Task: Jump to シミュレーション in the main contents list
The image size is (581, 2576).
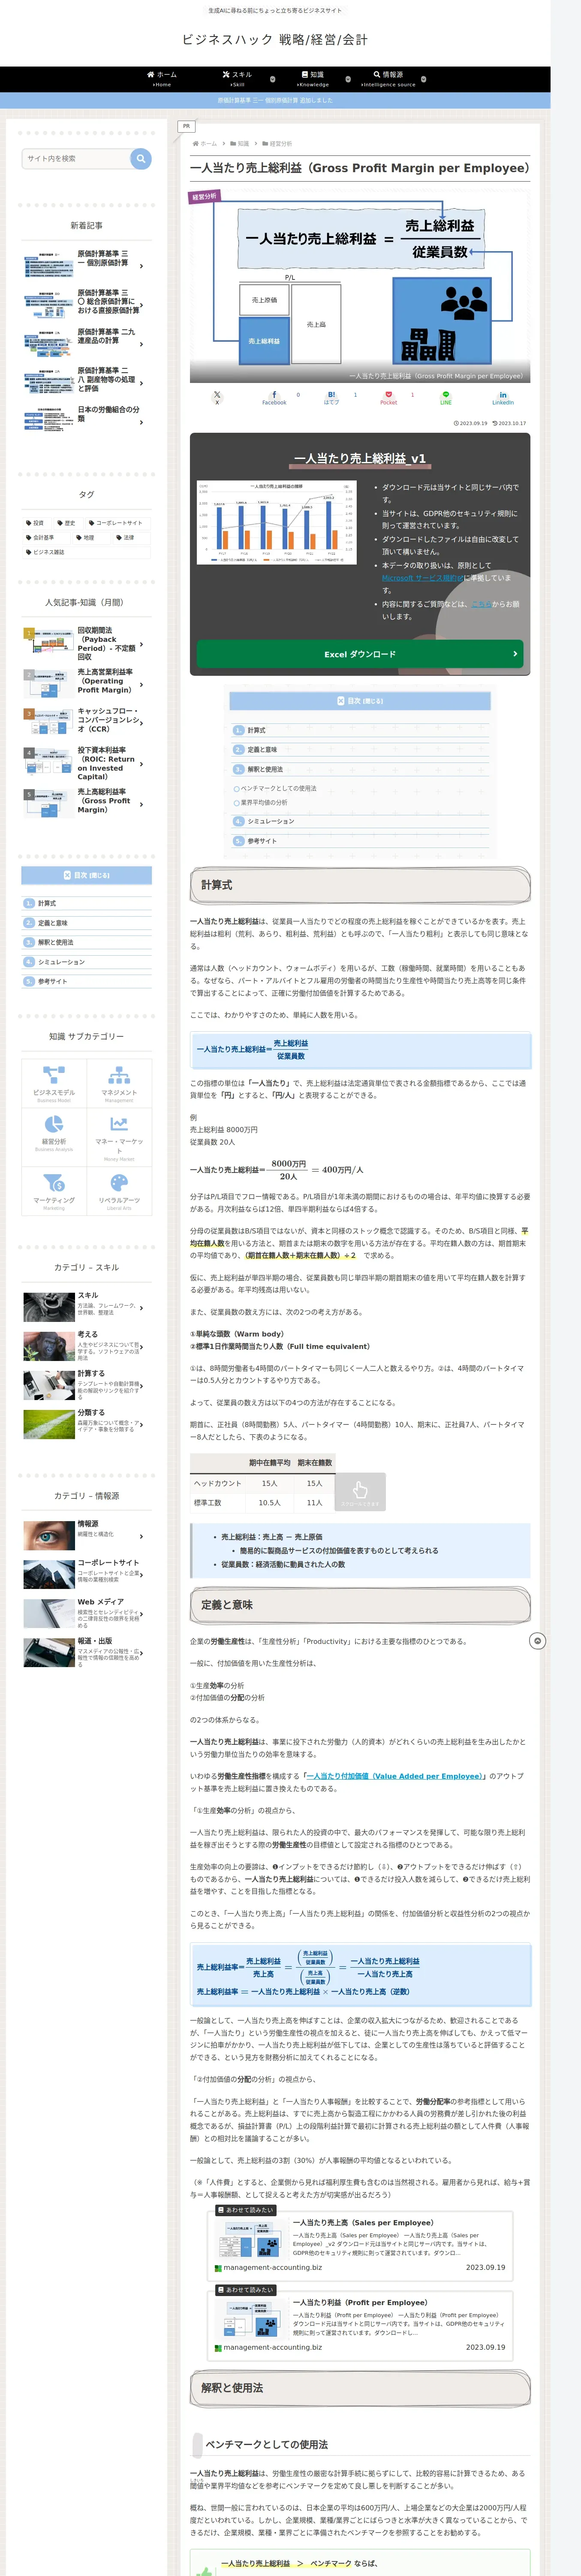Action: (x=271, y=821)
